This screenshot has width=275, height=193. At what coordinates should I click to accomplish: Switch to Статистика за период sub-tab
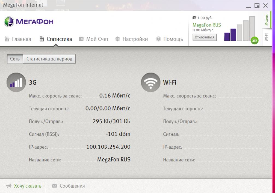tap(49, 59)
